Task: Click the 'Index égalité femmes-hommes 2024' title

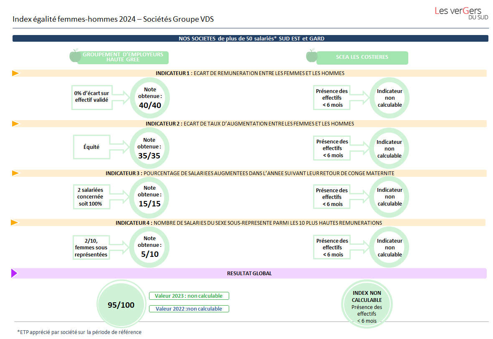Action: point(113,19)
